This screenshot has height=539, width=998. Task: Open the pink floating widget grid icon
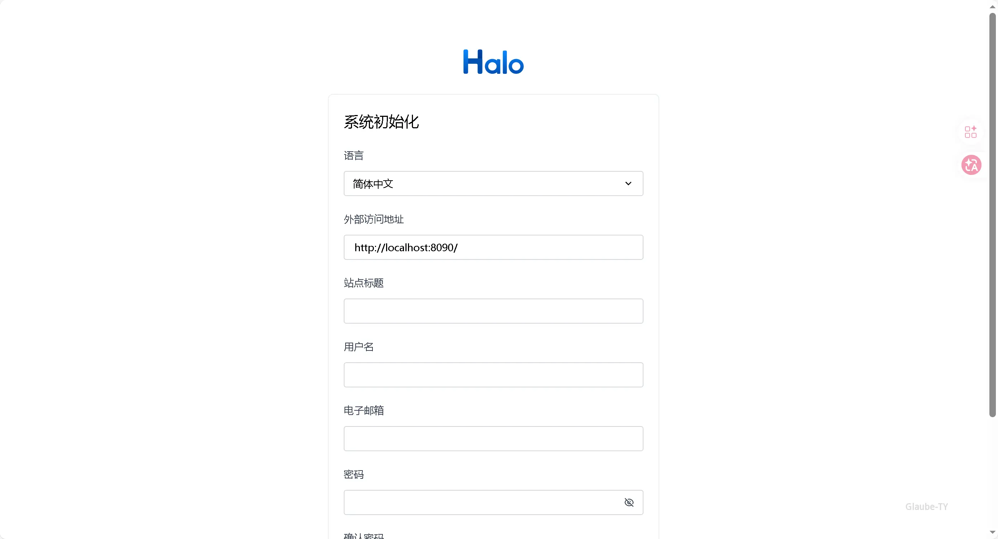point(970,132)
